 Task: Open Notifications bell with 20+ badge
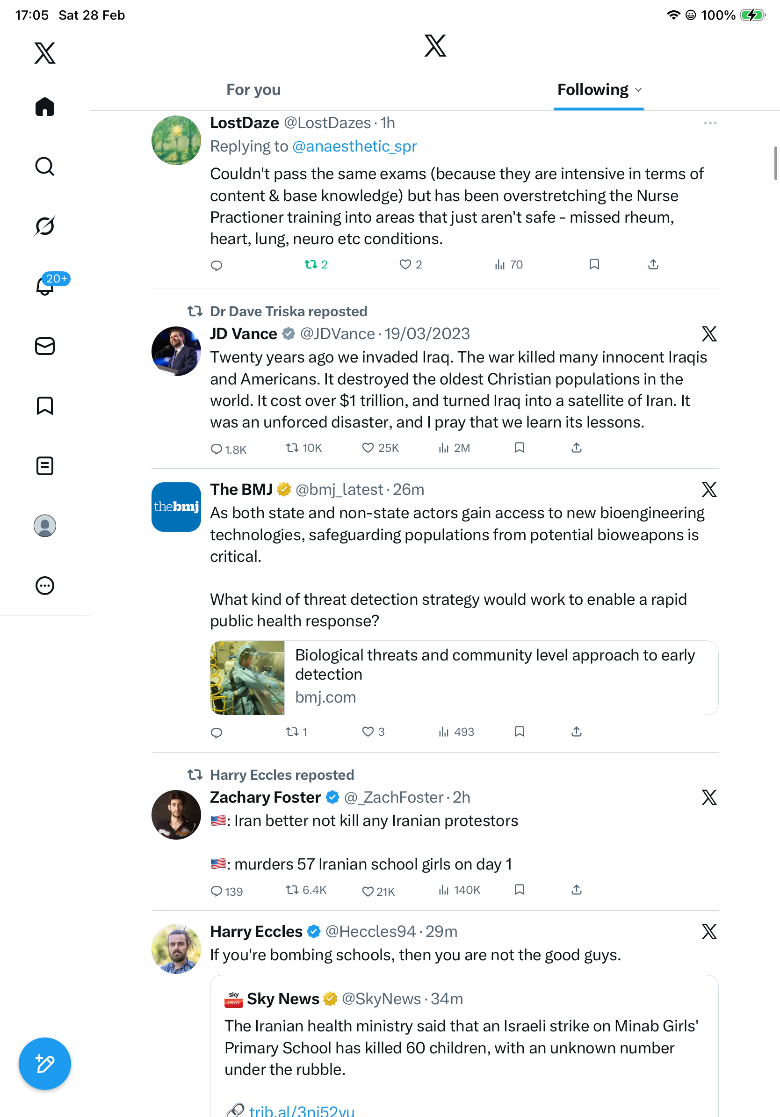(x=45, y=286)
